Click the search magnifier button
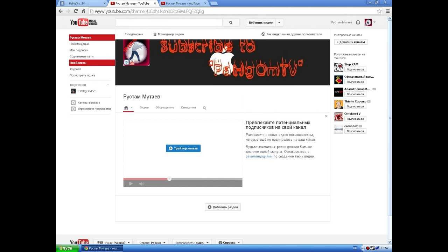Screen dimensions: 448x252 [x=231, y=22]
